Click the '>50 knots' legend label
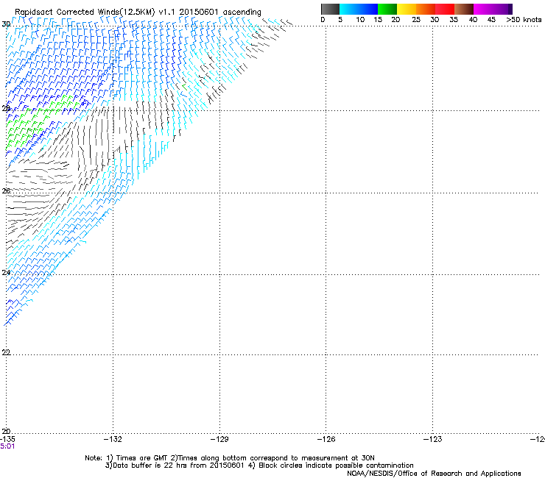Image resolution: width=545 pixels, height=478 pixels. (524, 20)
